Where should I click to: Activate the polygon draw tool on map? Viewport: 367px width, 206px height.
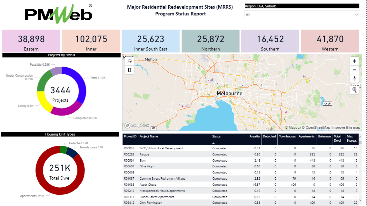pyautogui.click(x=130, y=70)
